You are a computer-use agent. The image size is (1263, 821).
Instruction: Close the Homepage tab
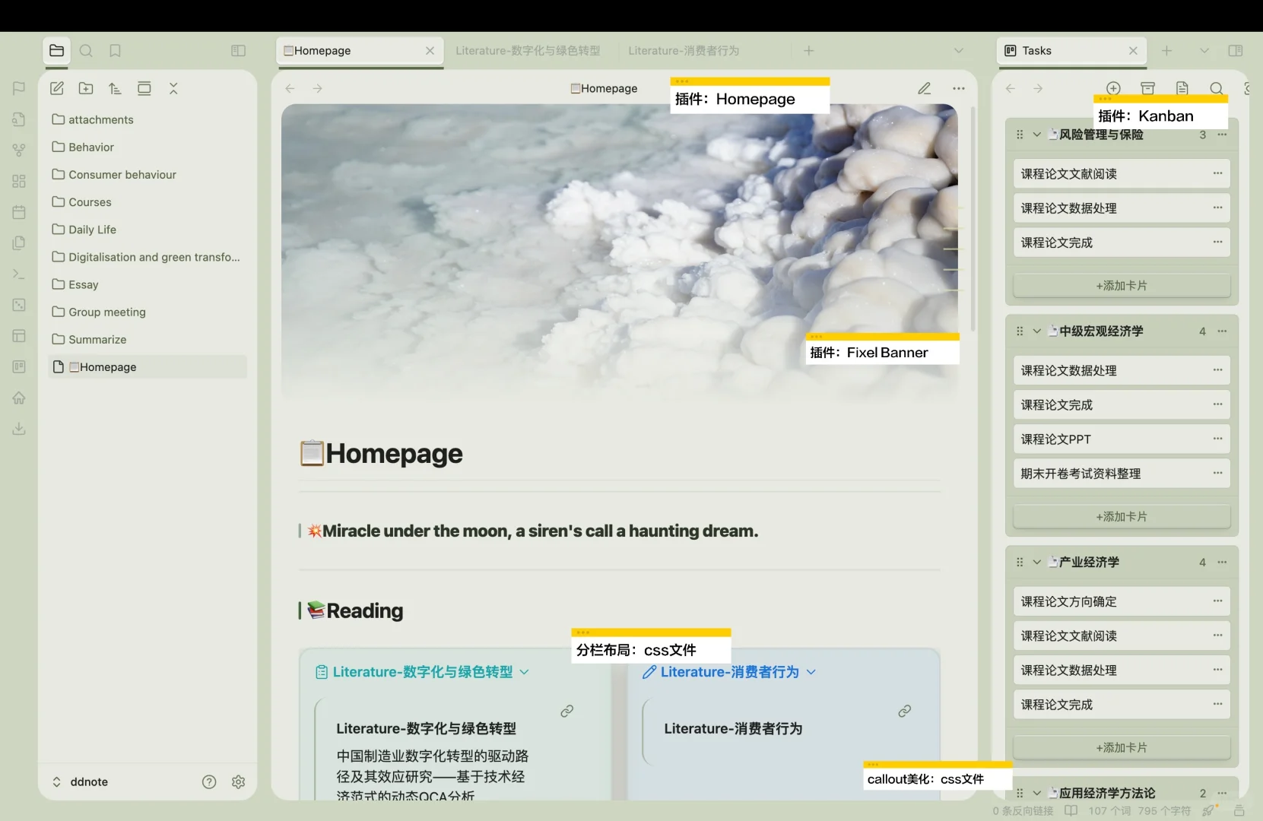[430, 50]
